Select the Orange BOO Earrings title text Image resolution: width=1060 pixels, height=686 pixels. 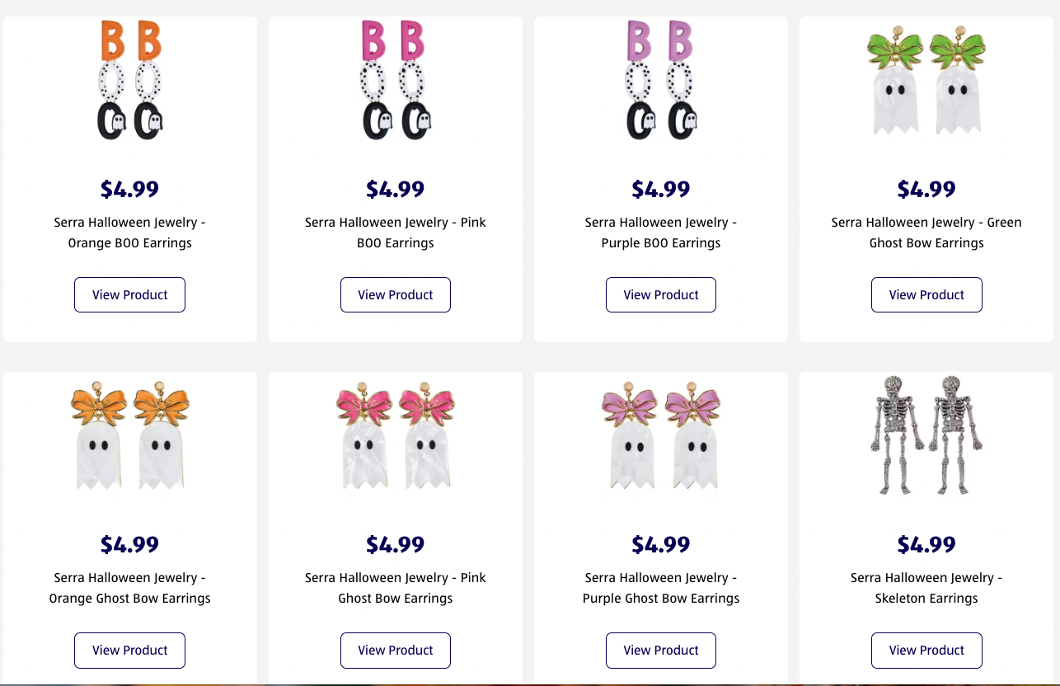(130, 233)
